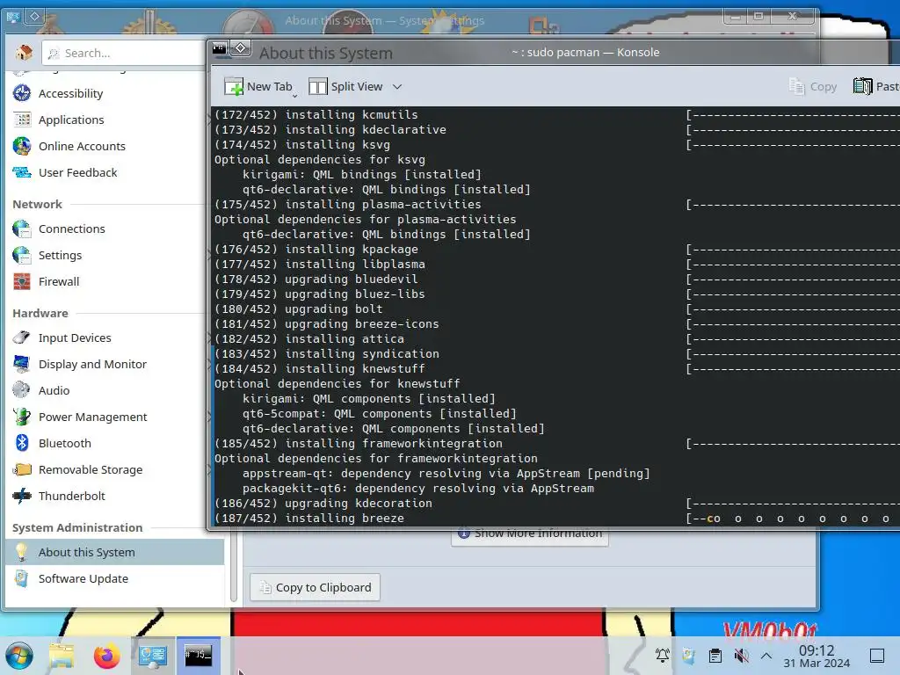Viewport: 900px width, 675px height.
Task: Click Split View in Konsole toolbar
Action: [x=345, y=87]
